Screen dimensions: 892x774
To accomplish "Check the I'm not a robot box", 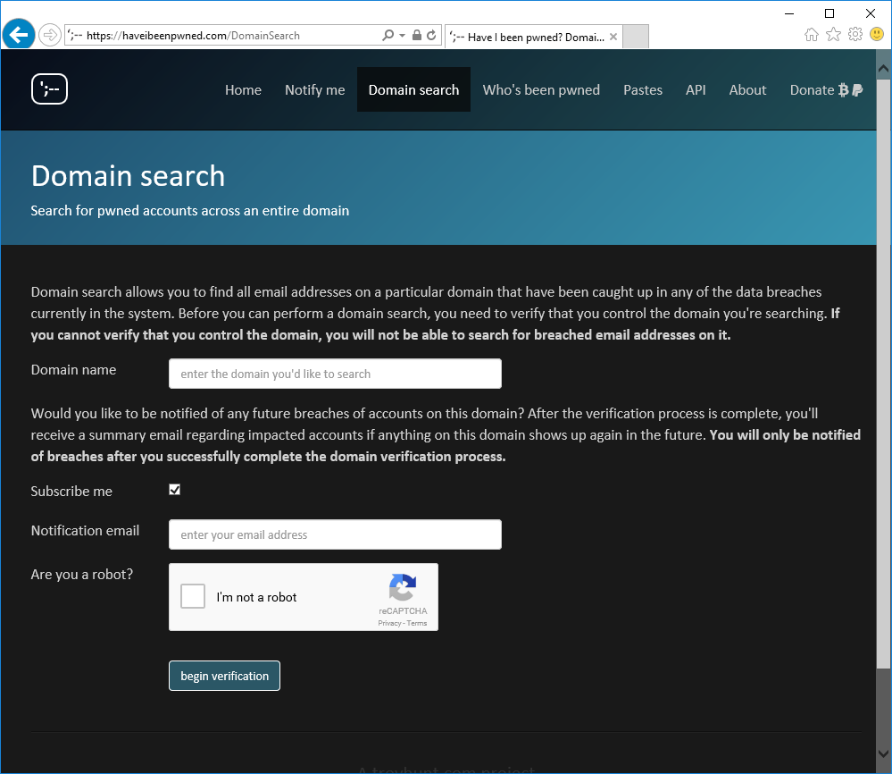I will coord(193,596).
